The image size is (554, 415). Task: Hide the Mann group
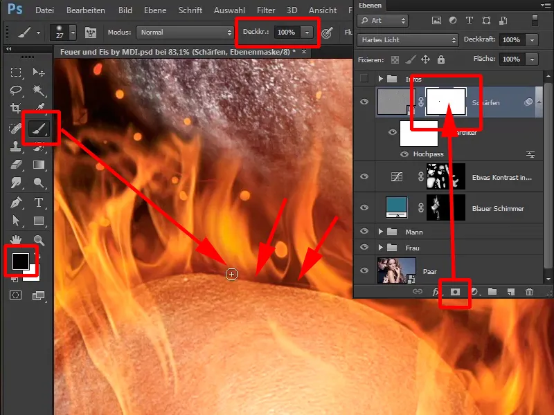(364, 231)
